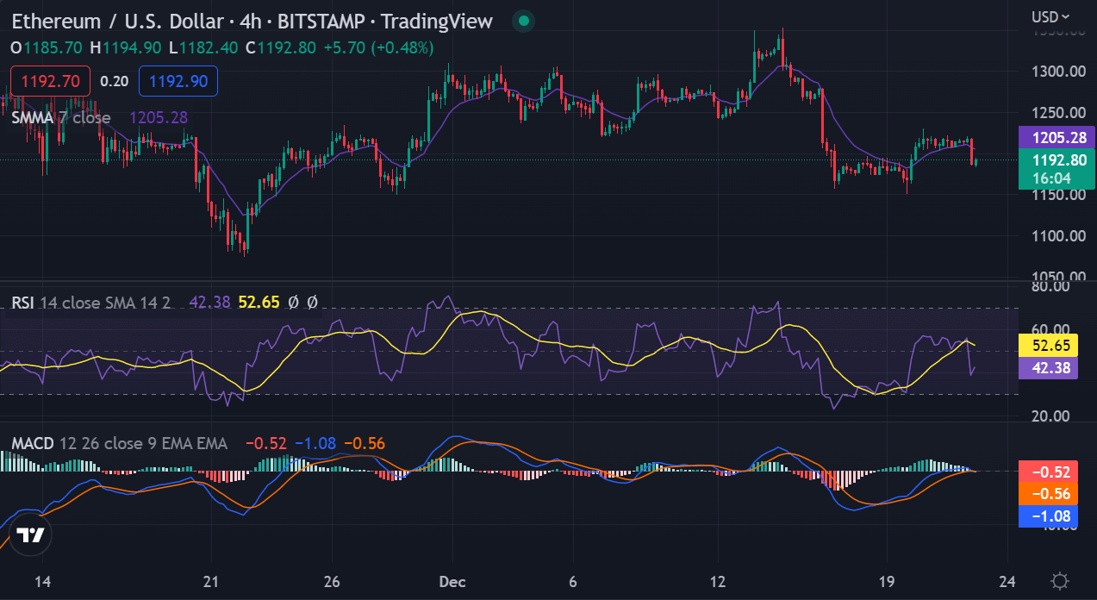The image size is (1097, 600).
Task: Open the USD currency dropdown
Action: tap(1050, 16)
